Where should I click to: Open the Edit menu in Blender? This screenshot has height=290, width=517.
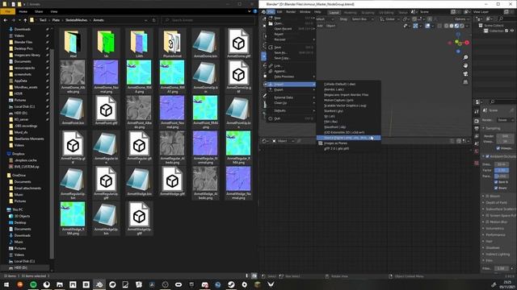[x=280, y=12]
